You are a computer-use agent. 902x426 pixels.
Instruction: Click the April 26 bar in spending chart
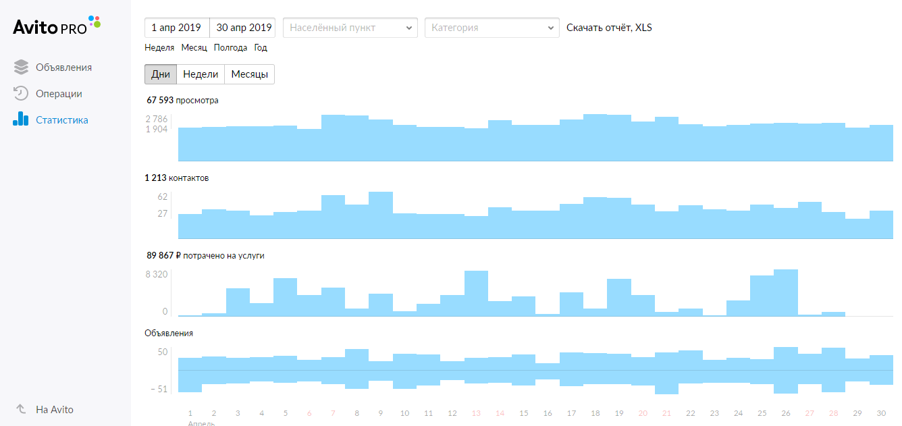[x=786, y=292]
